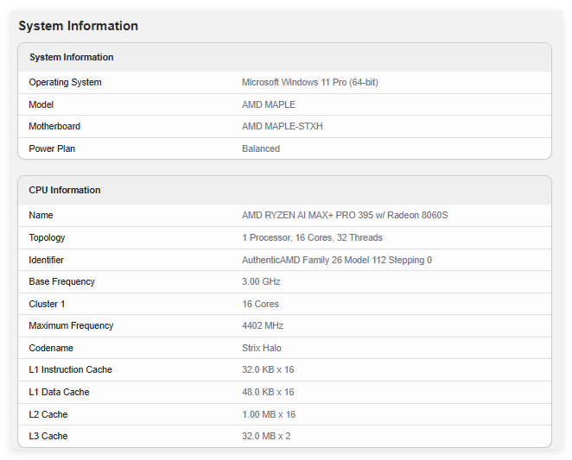
Task: Click the 32.0 MB x 2 L3 value
Action: pos(266,436)
